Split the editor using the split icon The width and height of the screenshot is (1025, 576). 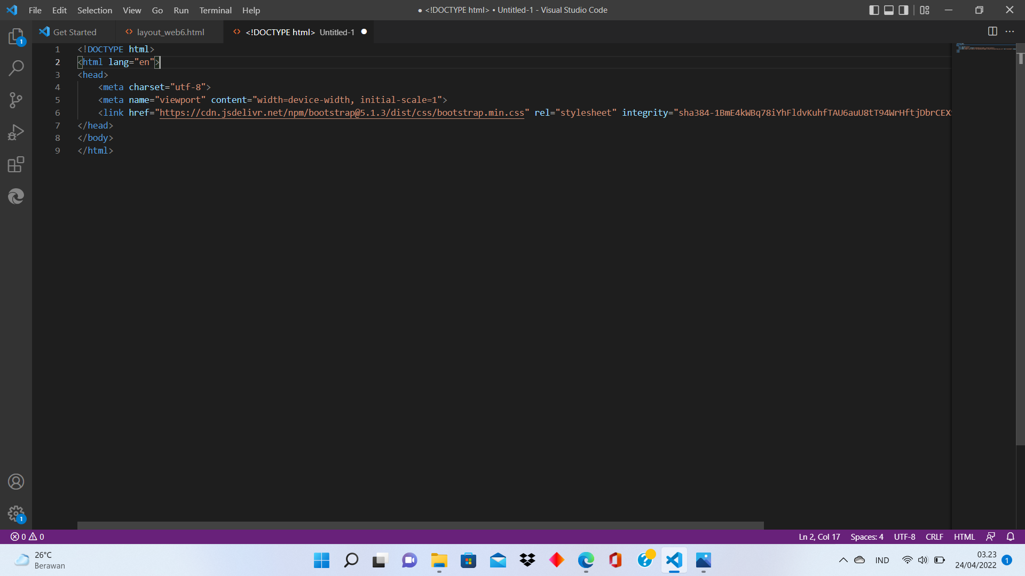(992, 31)
